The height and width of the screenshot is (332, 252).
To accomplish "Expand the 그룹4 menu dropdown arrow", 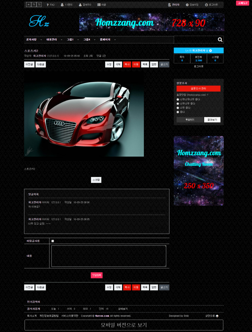I will point(94,40).
